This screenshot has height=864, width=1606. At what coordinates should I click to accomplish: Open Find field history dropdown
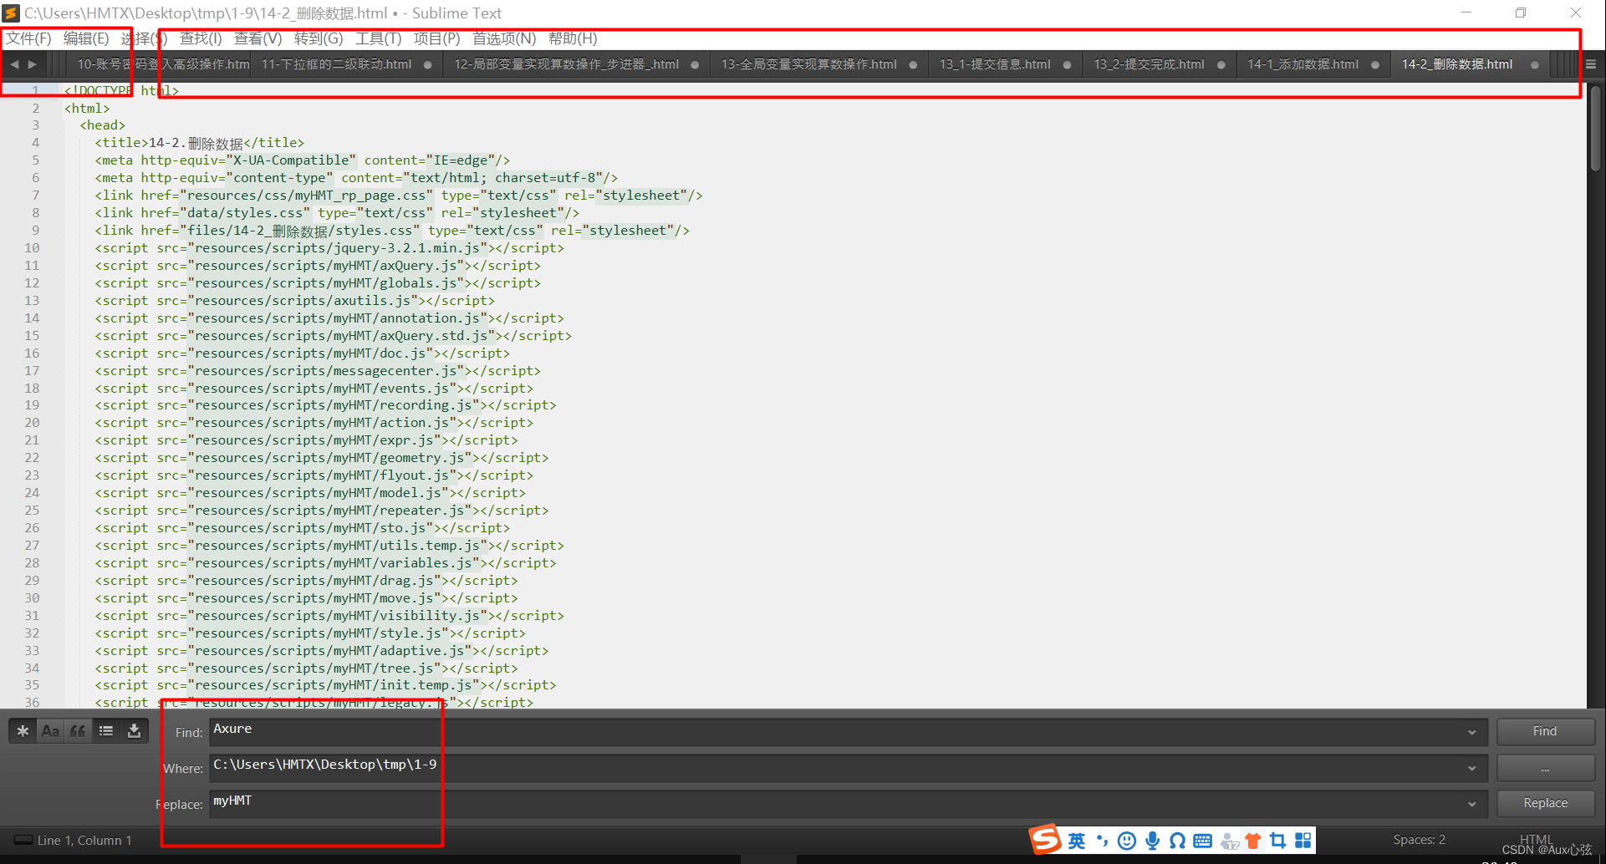click(1472, 732)
